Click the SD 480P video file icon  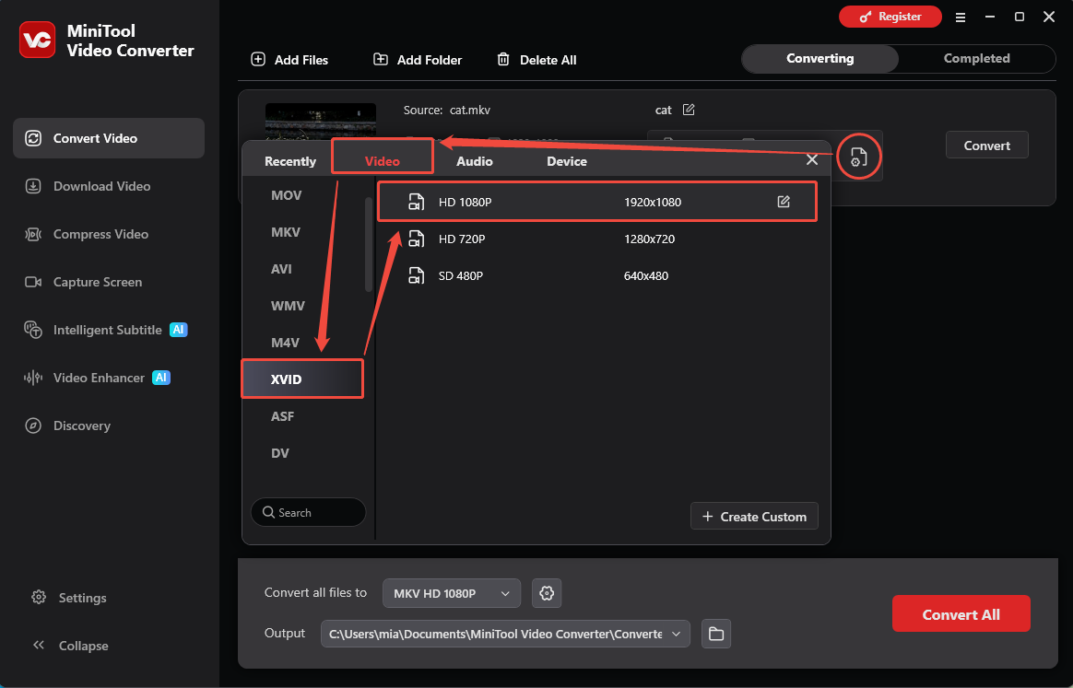pyautogui.click(x=416, y=275)
